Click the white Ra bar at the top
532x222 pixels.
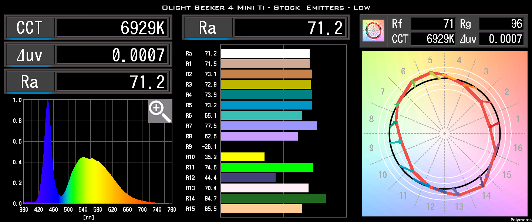[265, 53]
